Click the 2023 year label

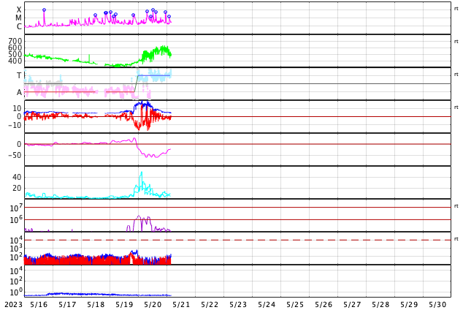click(14, 305)
